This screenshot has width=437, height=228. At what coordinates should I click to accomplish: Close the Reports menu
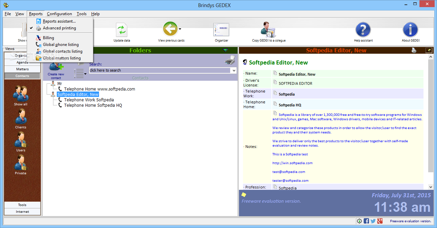pyautogui.click(x=36, y=14)
